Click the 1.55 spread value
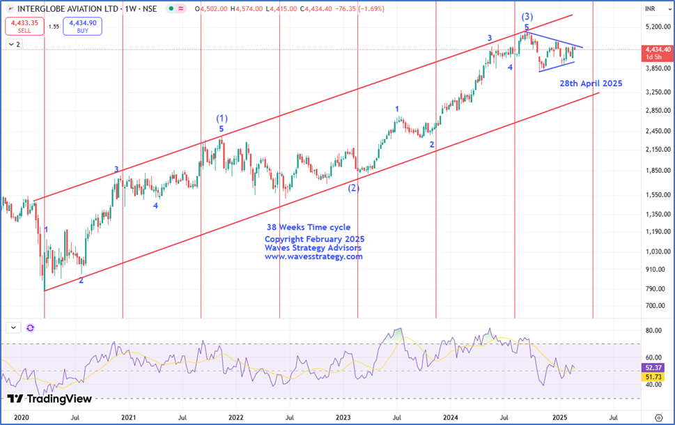 pos(54,26)
